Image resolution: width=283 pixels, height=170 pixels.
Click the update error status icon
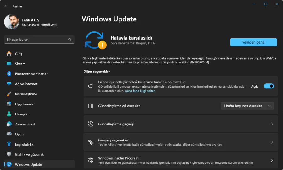[96, 40]
